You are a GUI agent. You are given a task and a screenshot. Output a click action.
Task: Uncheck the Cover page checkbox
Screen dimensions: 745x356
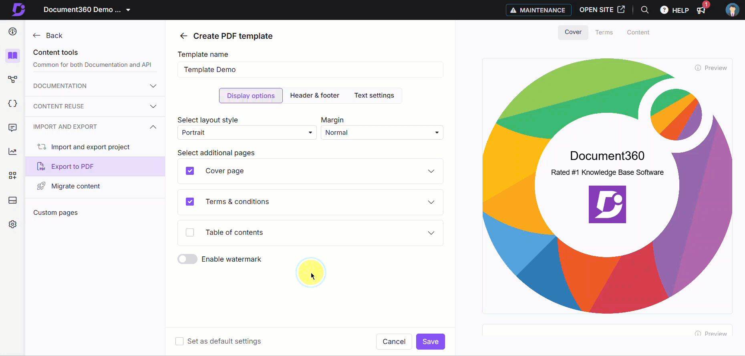pyautogui.click(x=190, y=171)
